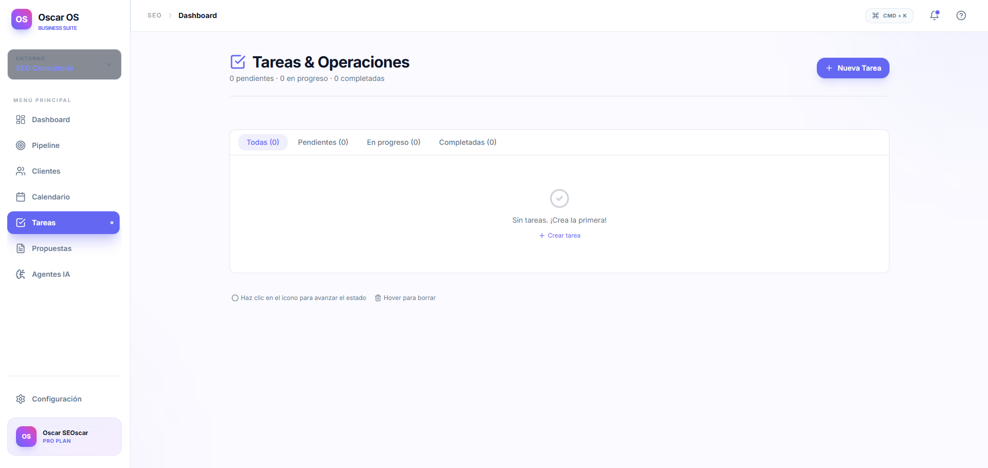988x468 pixels.
Task: Click the Crear tarea link
Action: coord(559,235)
